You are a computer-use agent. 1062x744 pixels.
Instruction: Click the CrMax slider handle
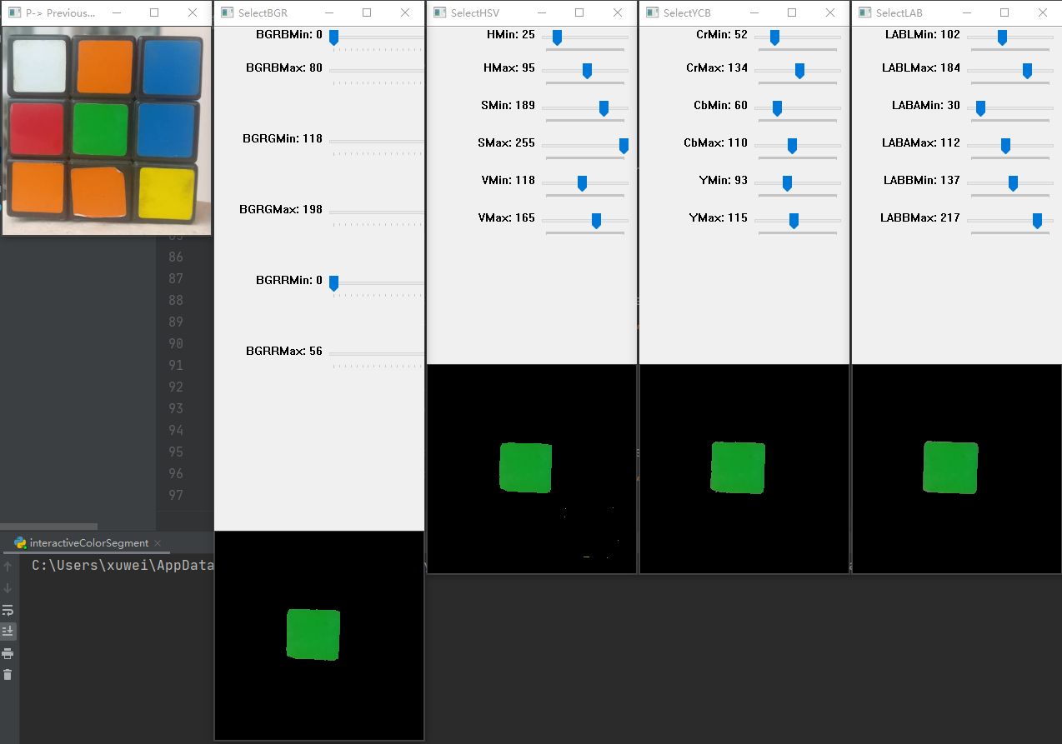tap(799, 71)
